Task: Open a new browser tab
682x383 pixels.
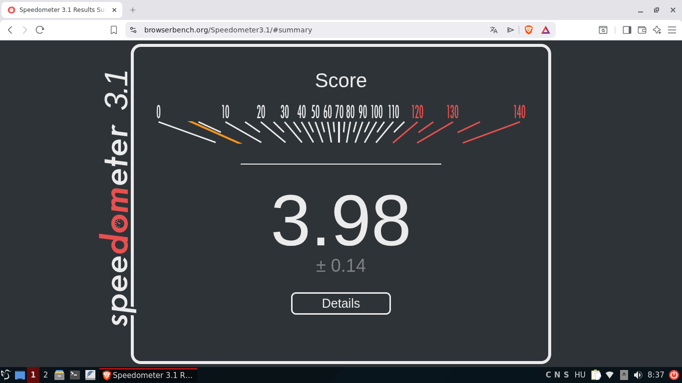Action: tap(133, 10)
